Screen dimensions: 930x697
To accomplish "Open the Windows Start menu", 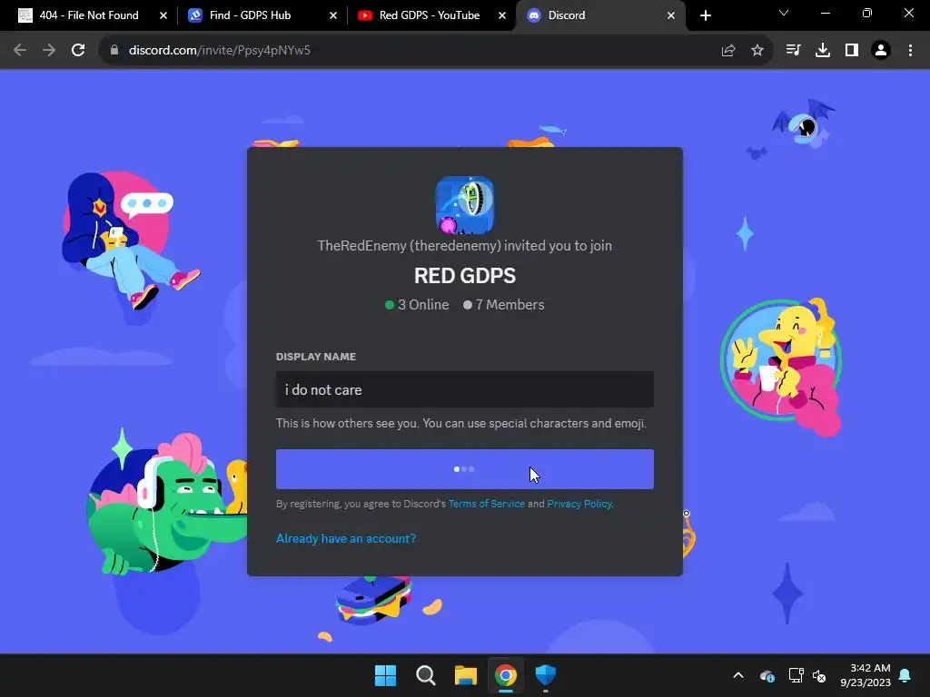I will coord(385,675).
